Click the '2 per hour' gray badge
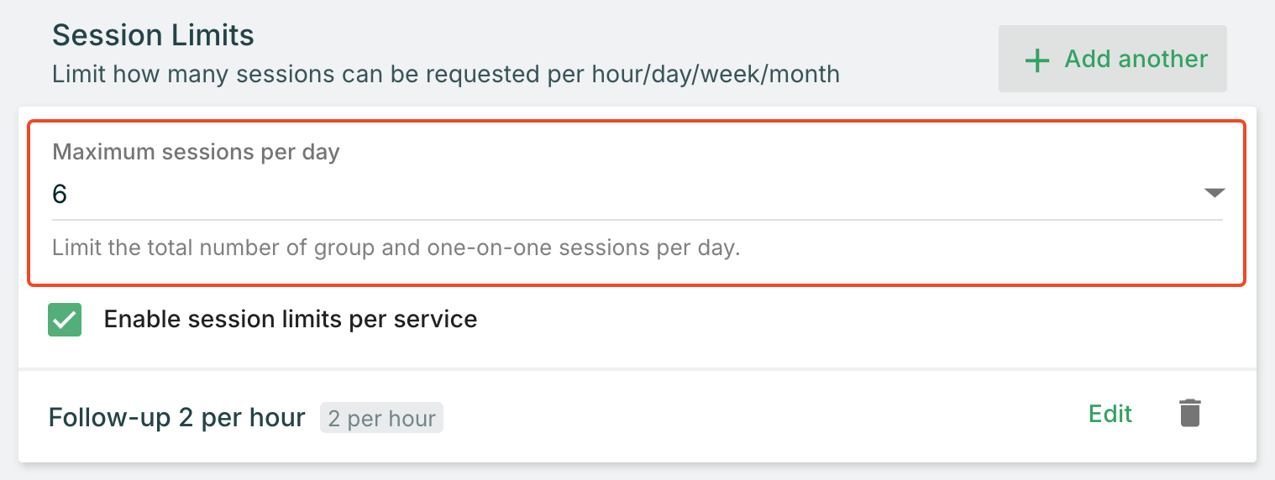The height and width of the screenshot is (480, 1275). pos(381,418)
